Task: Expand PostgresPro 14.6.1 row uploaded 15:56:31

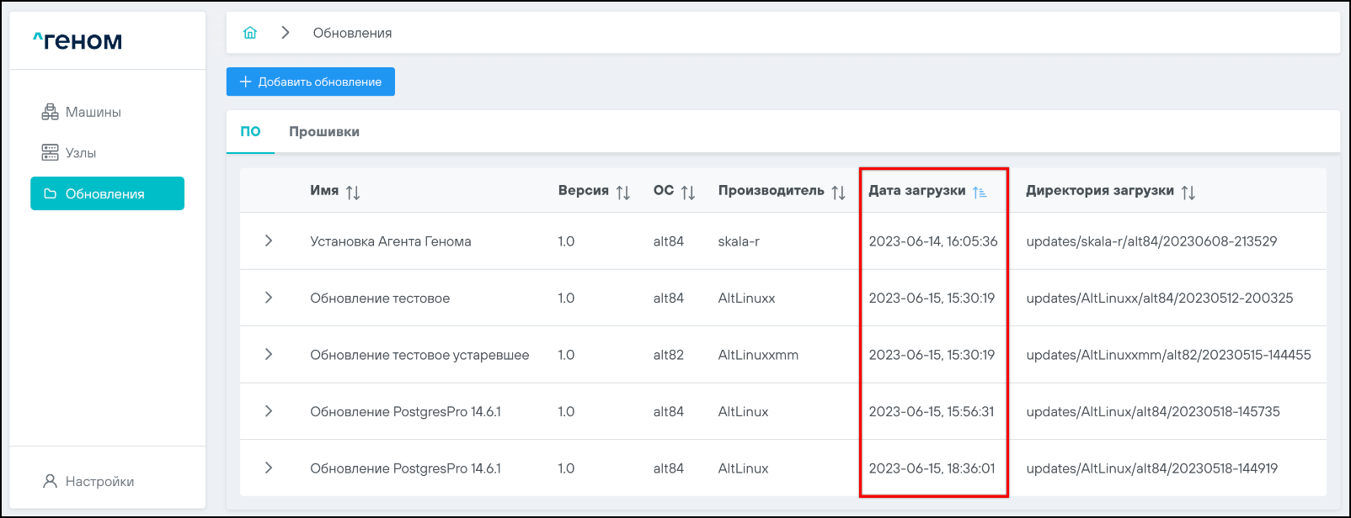Action: click(x=269, y=411)
